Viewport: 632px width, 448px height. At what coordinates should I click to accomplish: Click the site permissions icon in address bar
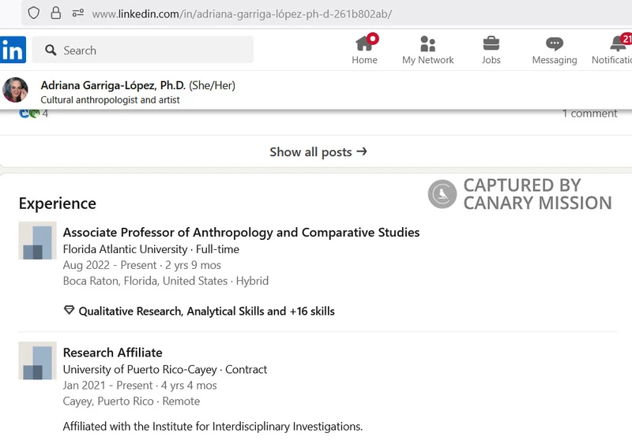click(77, 13)
